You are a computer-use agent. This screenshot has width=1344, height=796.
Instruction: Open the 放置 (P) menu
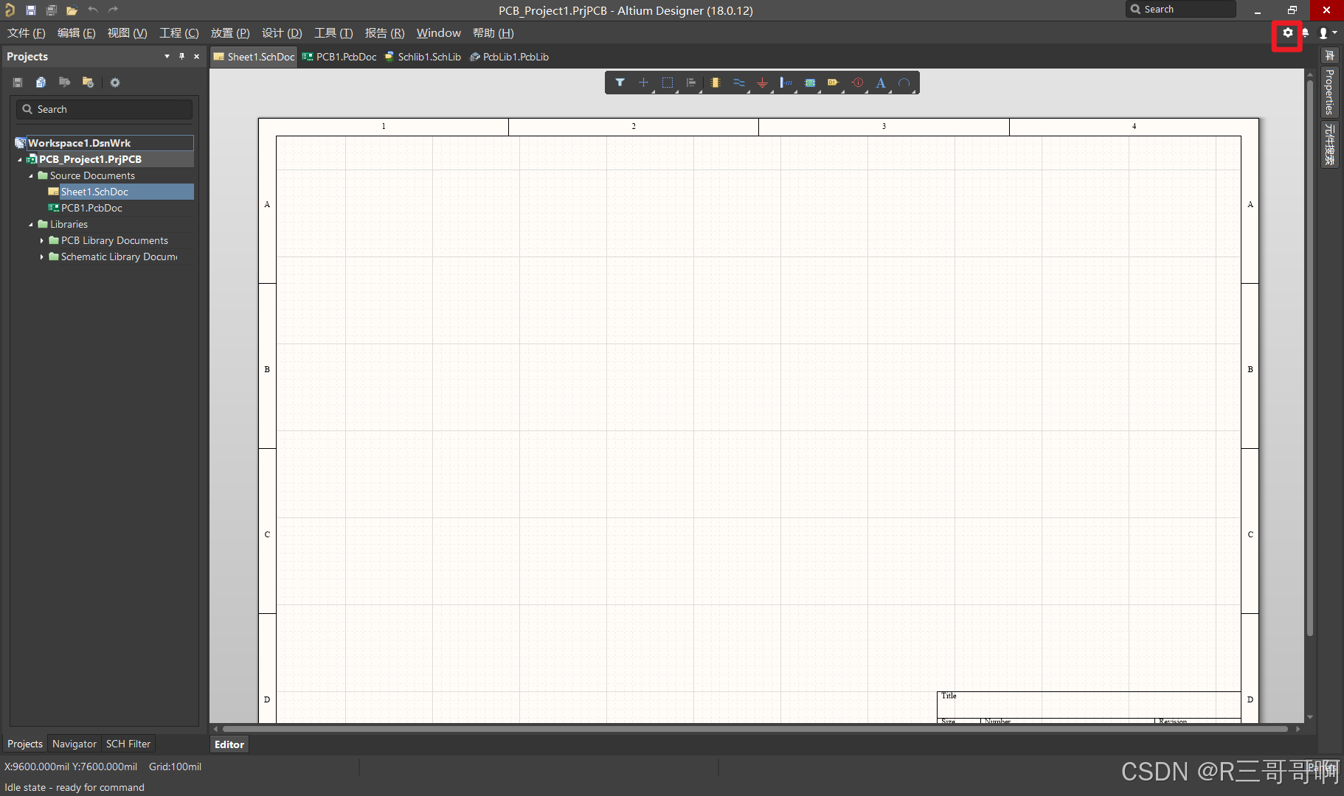pyautogui.click(x=230, y=33)
